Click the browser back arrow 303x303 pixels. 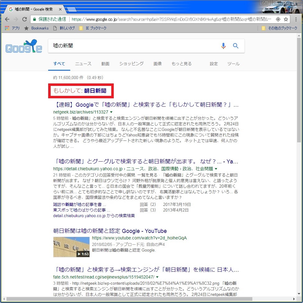click(x=7, y=19)
